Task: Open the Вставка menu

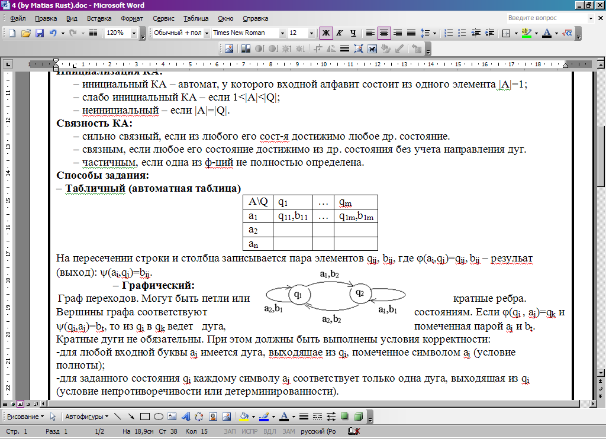Action: coord(99,18)
